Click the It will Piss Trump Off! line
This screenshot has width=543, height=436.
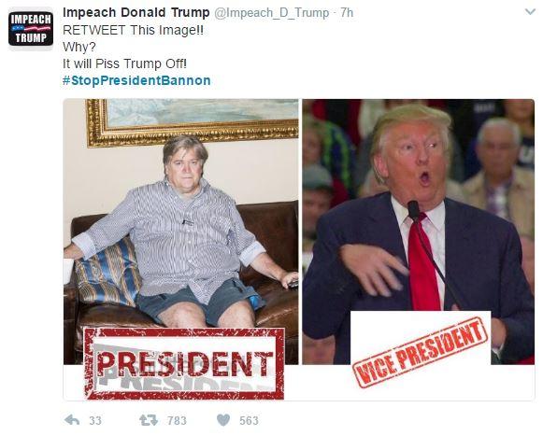124,63
